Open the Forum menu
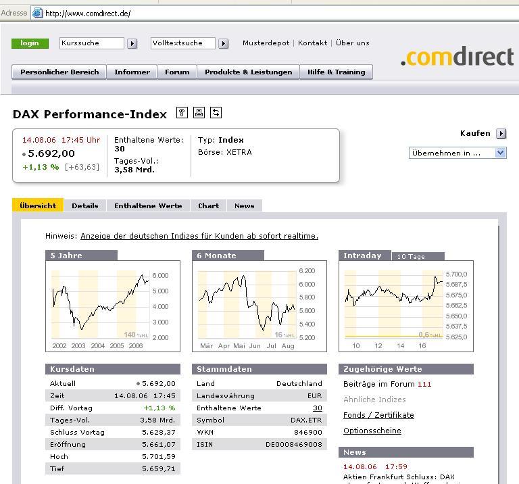The width and height of the screenshot is (519, 484). click(177, 72)
